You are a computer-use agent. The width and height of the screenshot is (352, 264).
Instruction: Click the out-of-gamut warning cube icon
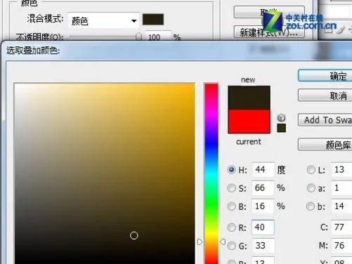[281, 117]
